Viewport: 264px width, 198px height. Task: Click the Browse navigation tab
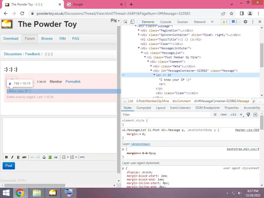[x=47, y=39]
